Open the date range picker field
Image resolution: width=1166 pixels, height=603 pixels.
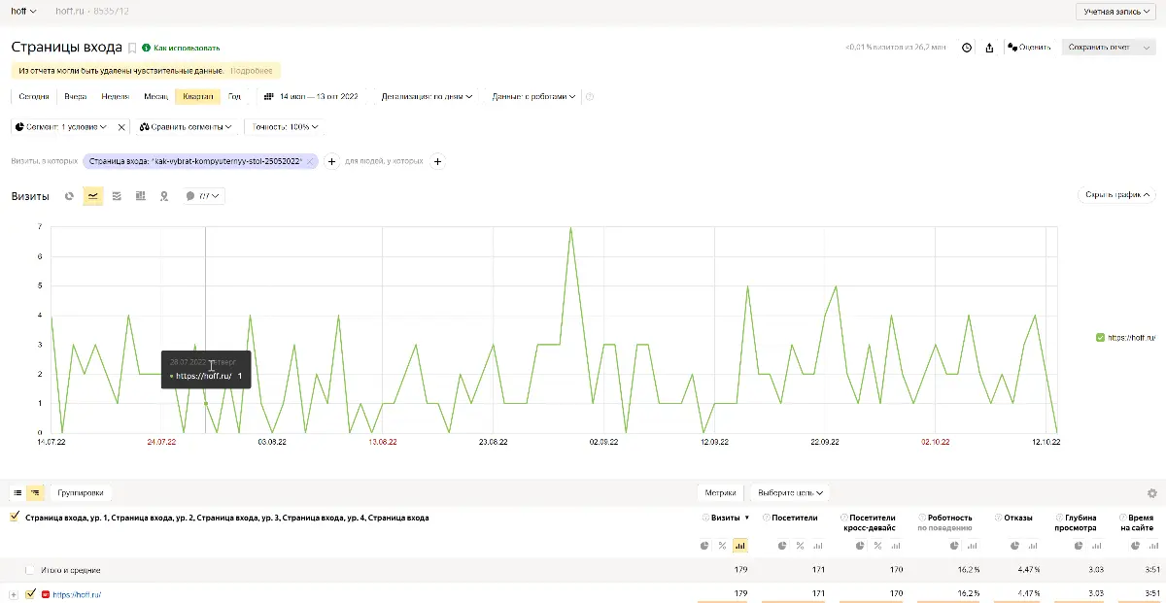point(311,97)
